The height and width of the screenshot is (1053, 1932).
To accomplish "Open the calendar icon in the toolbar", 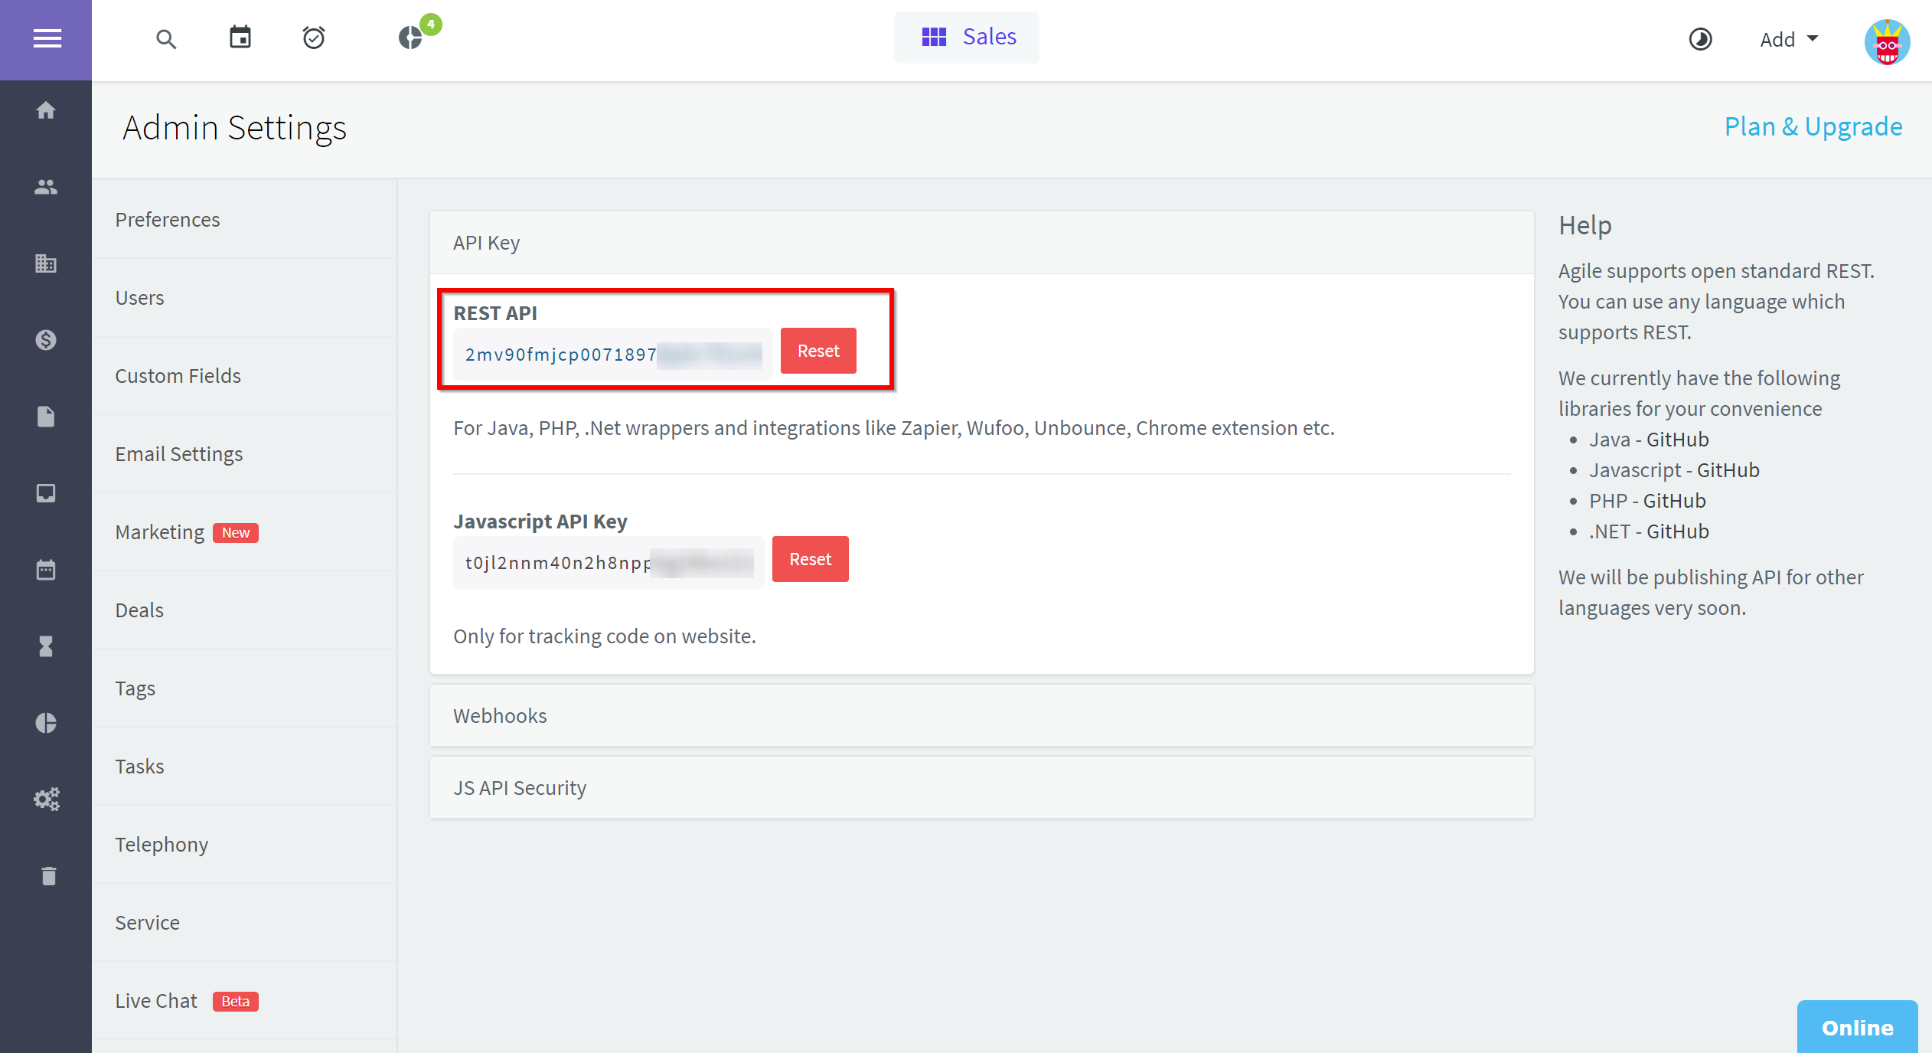I will pos(238,36).
